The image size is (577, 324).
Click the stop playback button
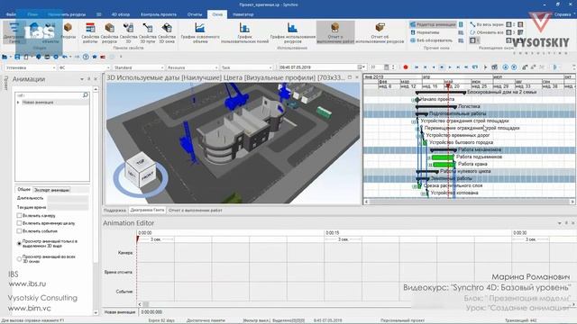point(442,67)
